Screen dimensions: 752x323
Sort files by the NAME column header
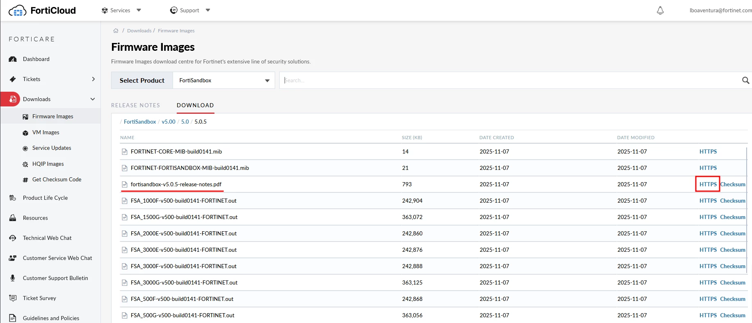pyautogui.click(x=127, y=138)
